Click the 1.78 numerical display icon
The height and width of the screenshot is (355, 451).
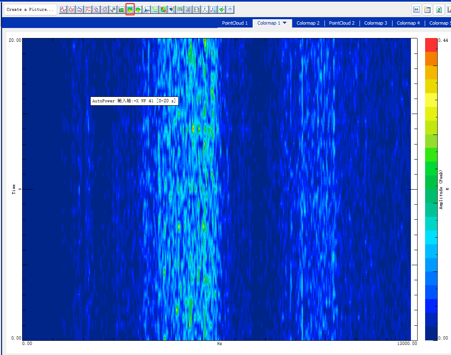pyautogui.click(x=180, y=10)
